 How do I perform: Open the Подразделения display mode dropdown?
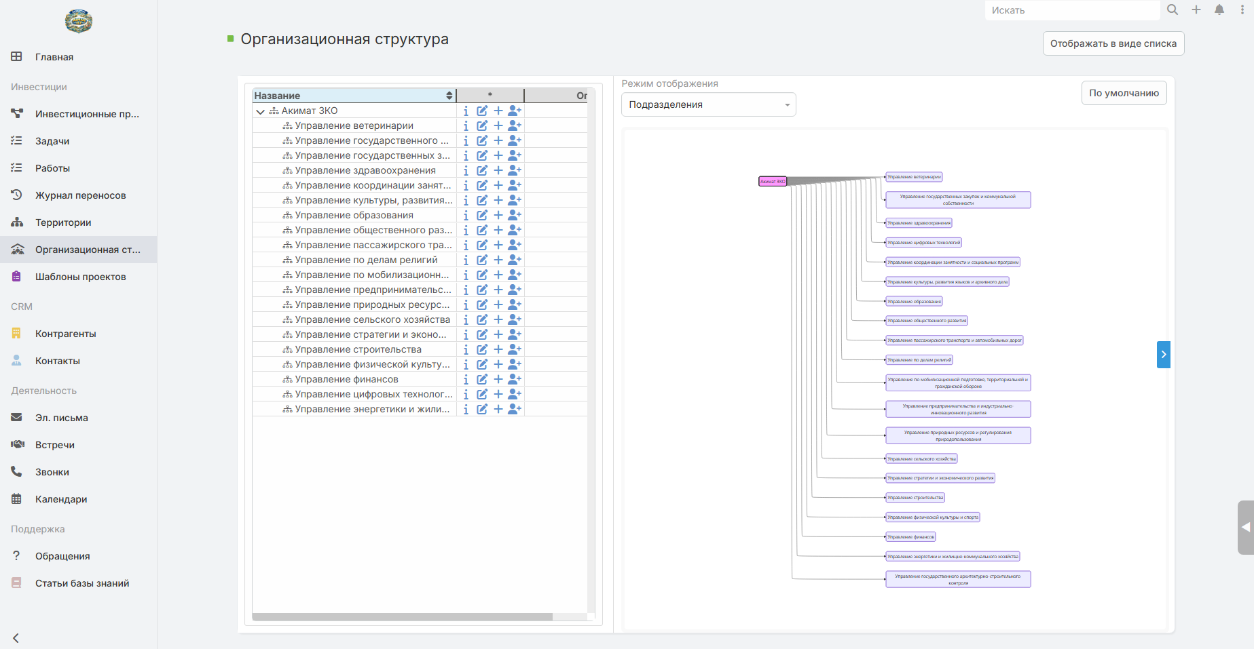tap(708, 104)
